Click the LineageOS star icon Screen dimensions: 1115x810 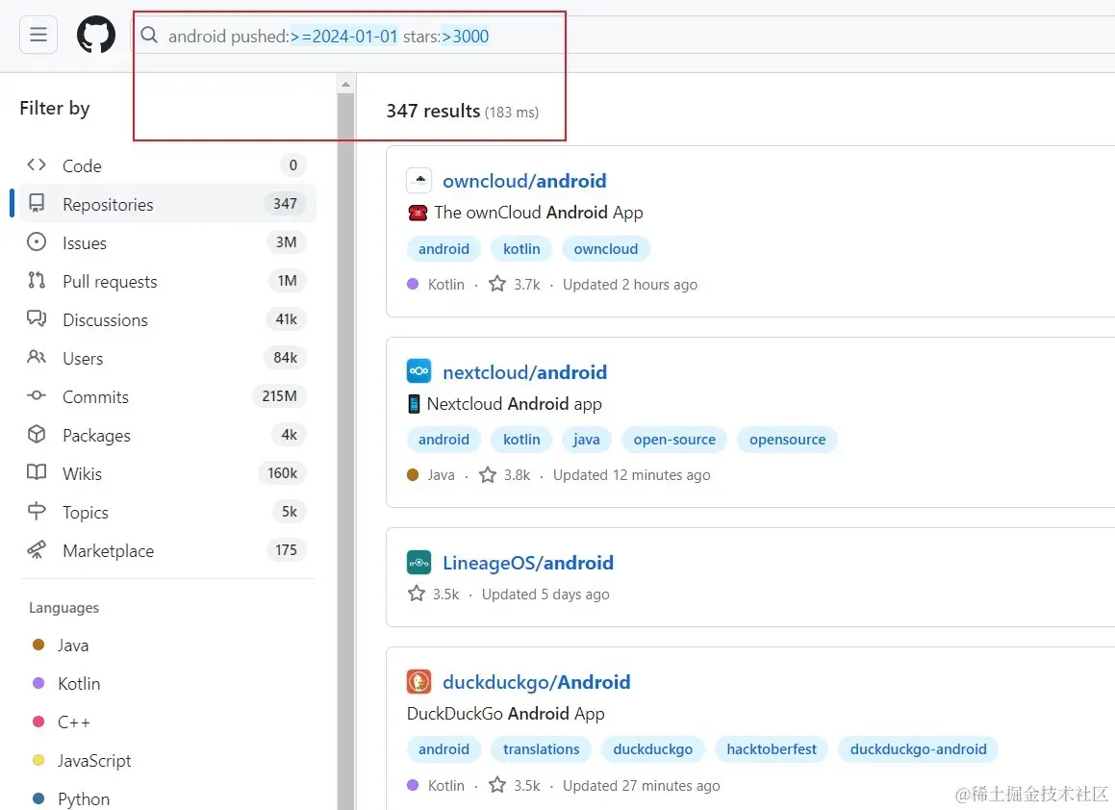pyautogui.click(x=416, y=594)
